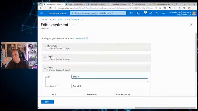
Task: Edit the Step name field containing Step 3
Action: (110, 77)
